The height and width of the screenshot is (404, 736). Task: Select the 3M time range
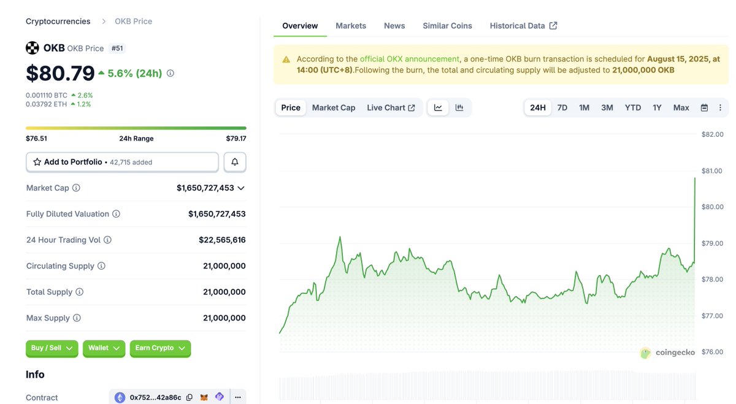607,107
